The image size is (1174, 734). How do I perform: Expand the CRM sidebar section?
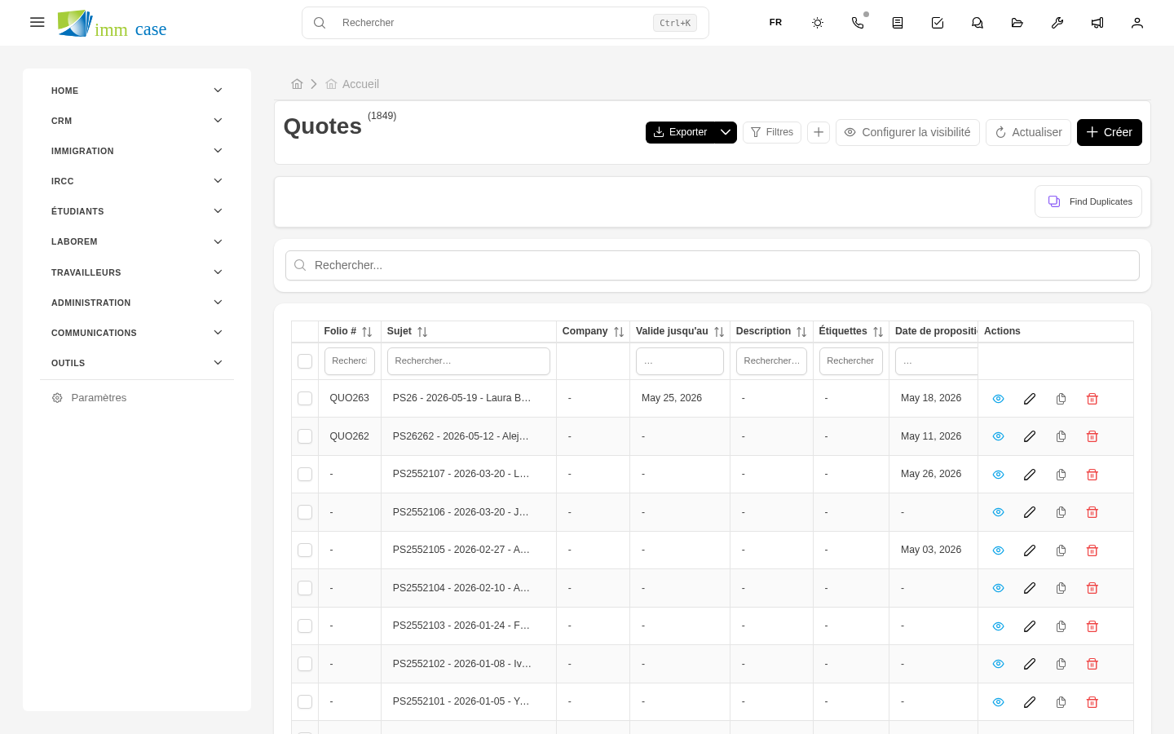pyautogui.click(x=137, y=121)
